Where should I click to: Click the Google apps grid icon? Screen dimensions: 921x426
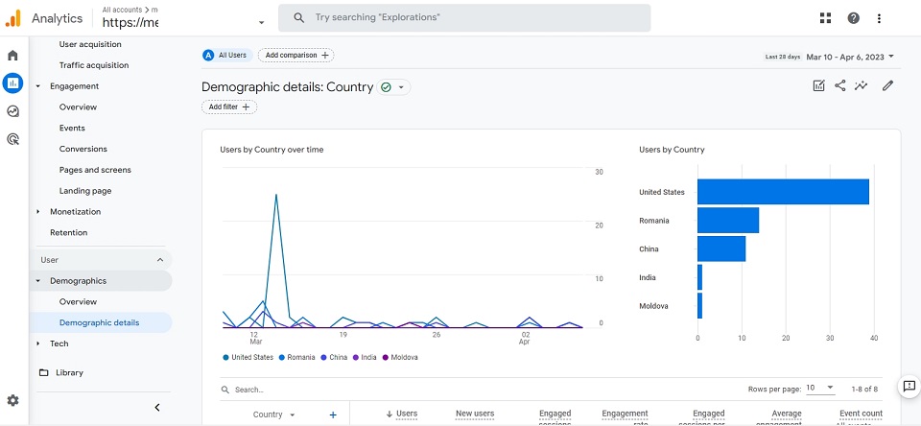[825, 18]
